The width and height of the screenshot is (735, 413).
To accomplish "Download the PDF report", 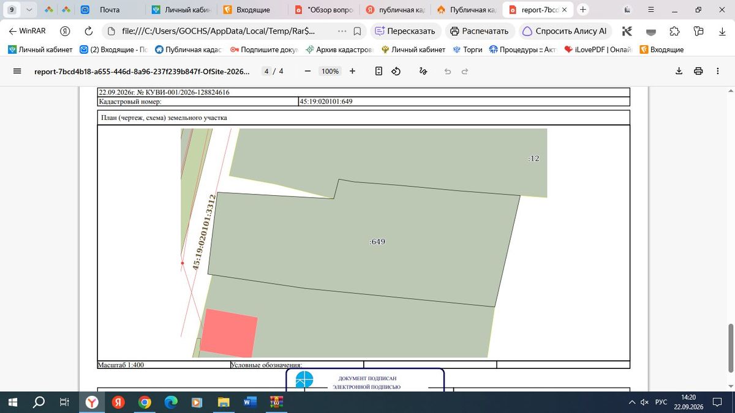I will pyautogui.click(x=679, y=71).
